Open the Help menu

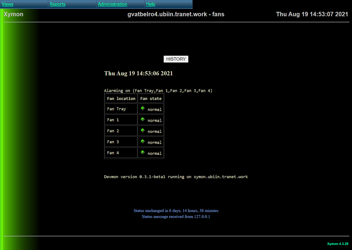[x=151, y=4]
